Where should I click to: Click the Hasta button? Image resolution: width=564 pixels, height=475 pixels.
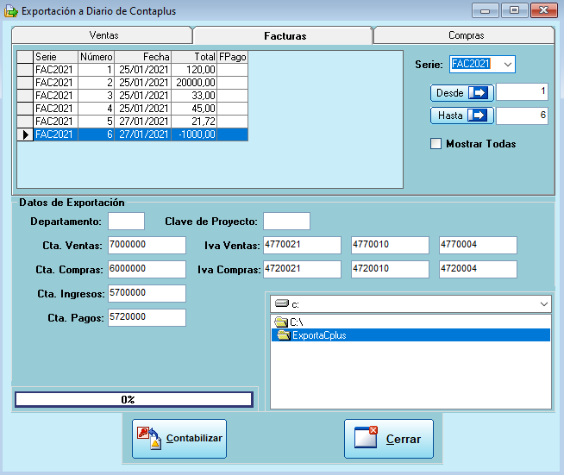pyautogui.click(x=462, y=116)
